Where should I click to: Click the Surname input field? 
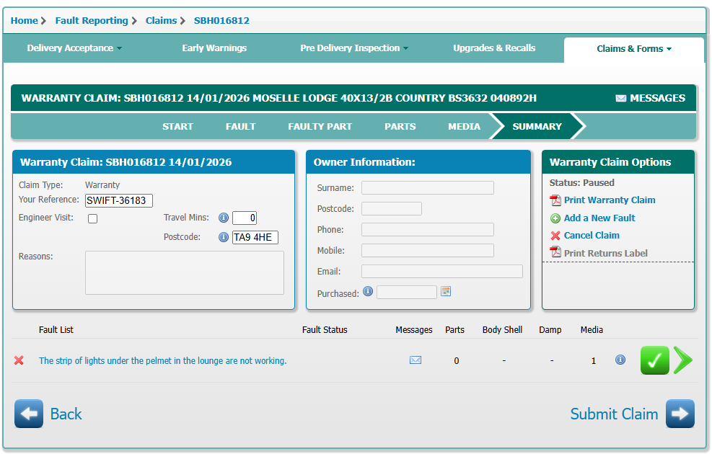[427, 188]
